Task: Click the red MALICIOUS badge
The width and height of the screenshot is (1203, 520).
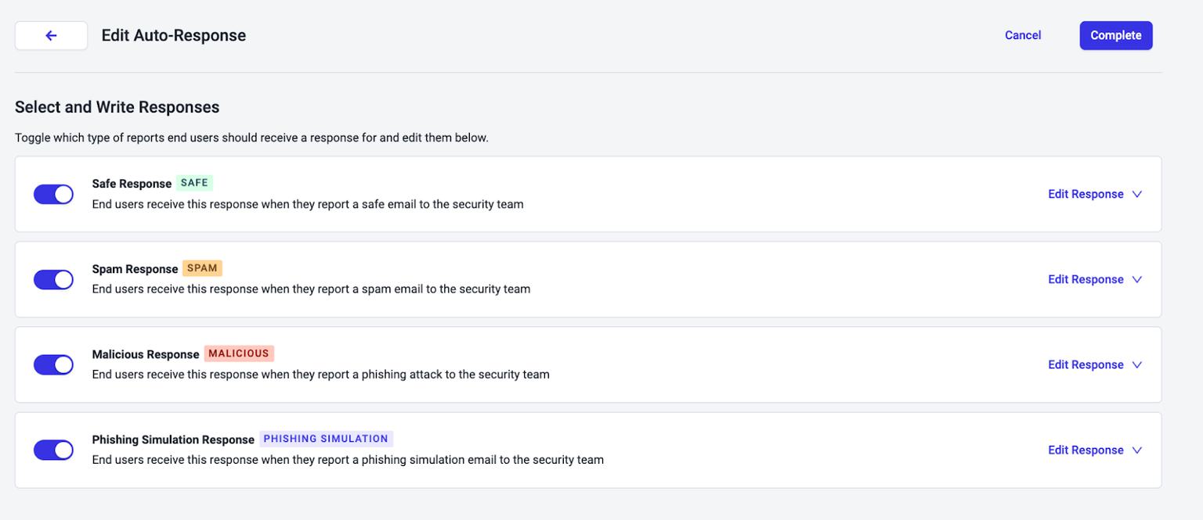Action: point(239,353)
